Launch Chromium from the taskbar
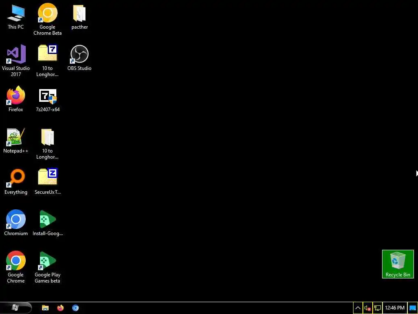Screen dimensions: 418x314 point(76,308)
